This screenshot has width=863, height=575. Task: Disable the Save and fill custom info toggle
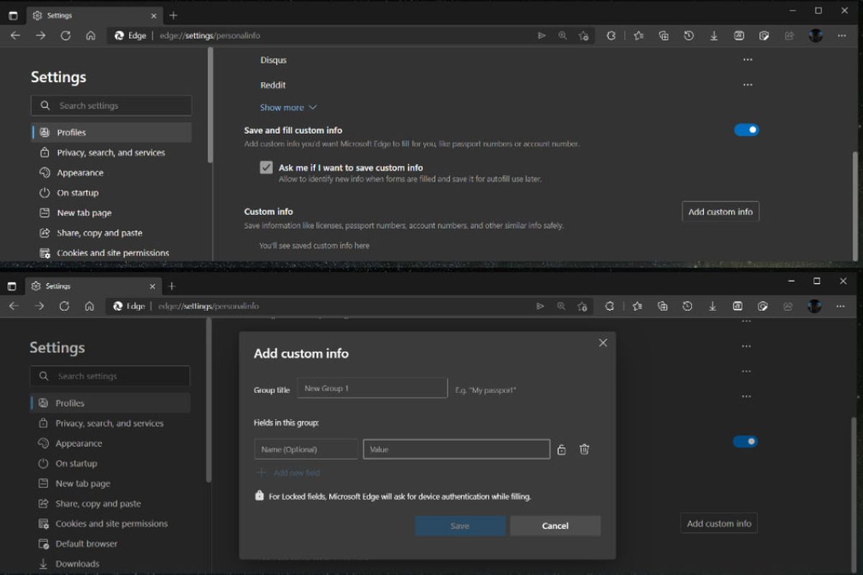[746, 130]
